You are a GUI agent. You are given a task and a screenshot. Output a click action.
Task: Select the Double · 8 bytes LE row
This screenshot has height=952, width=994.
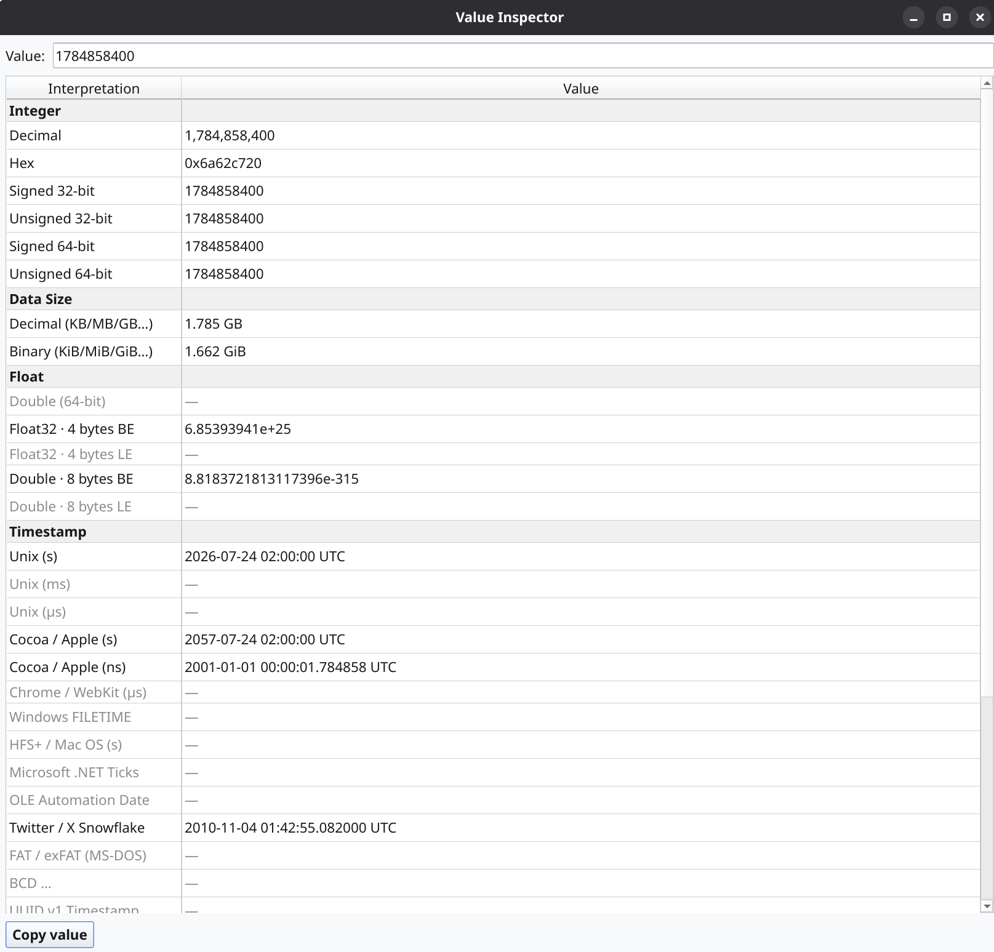pyautogui.click(x=493, y=506)
